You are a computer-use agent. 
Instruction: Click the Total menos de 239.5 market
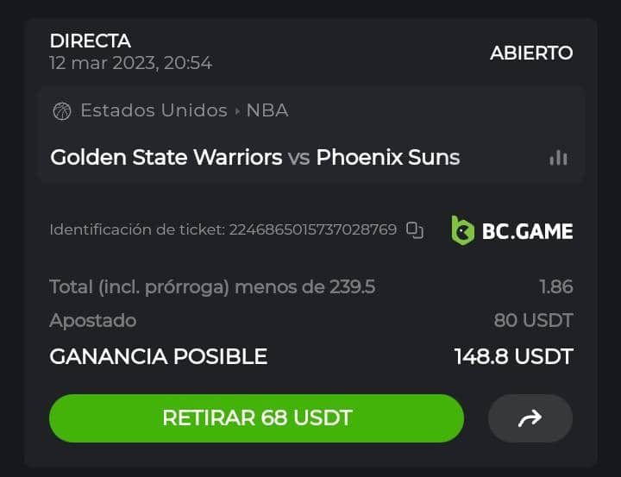pos(212,286)
